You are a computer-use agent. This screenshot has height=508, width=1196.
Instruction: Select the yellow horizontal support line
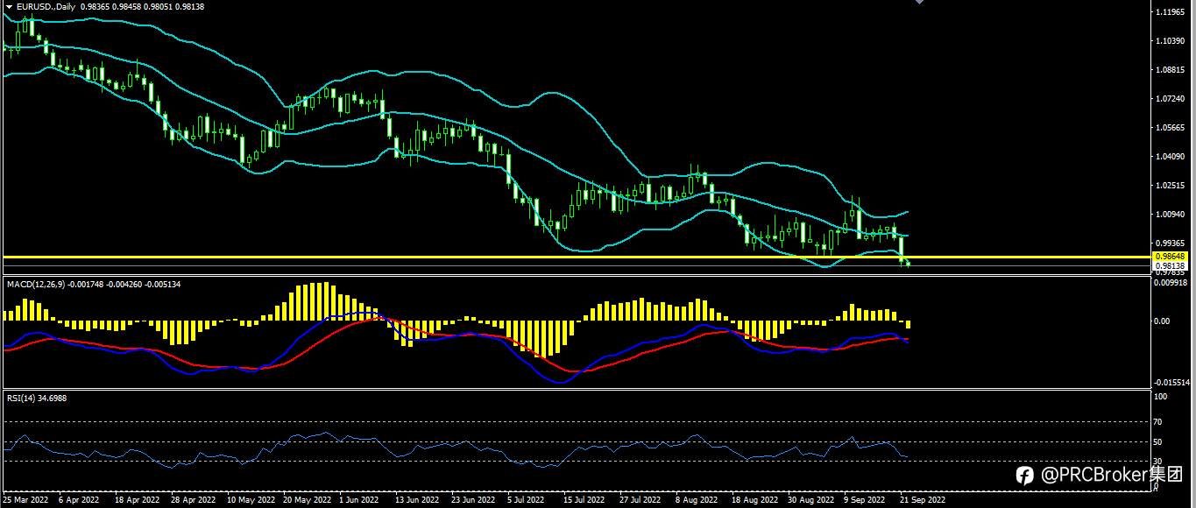point(577,257)
